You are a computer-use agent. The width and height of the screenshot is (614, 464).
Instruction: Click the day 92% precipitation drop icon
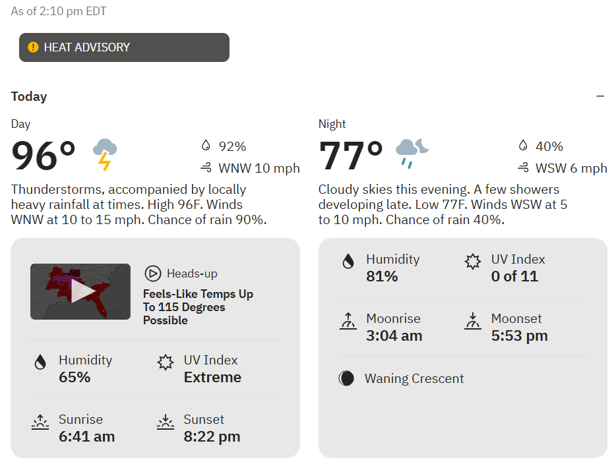click(206, 146)
